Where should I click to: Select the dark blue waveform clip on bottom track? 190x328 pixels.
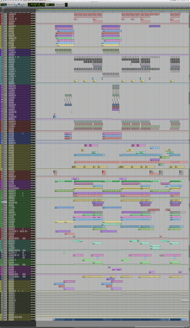tap(120, 319)
